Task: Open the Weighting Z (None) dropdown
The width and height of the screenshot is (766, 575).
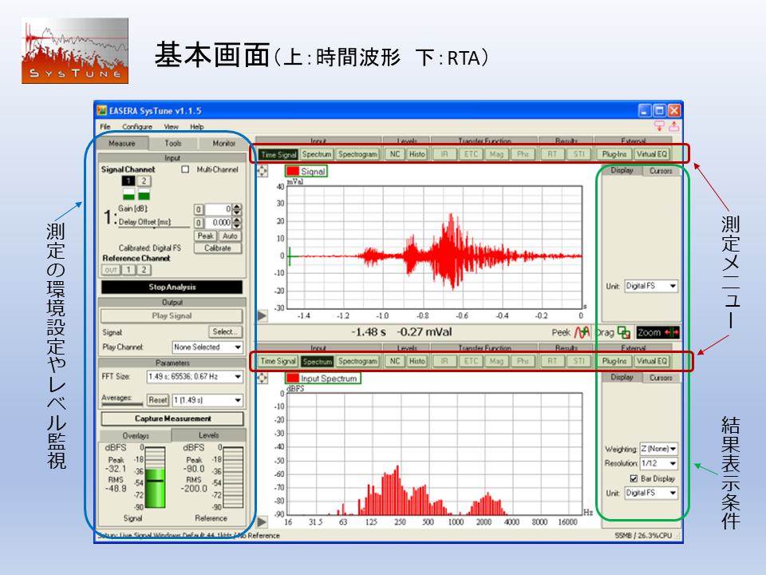Action: click(658, 449)
